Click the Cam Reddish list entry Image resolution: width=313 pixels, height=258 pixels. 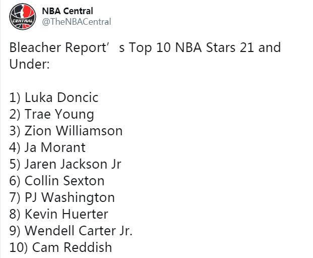(x=60, y=247)
